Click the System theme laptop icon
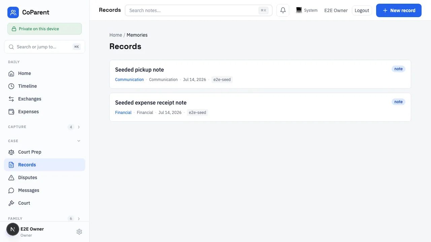 (299, 10)
